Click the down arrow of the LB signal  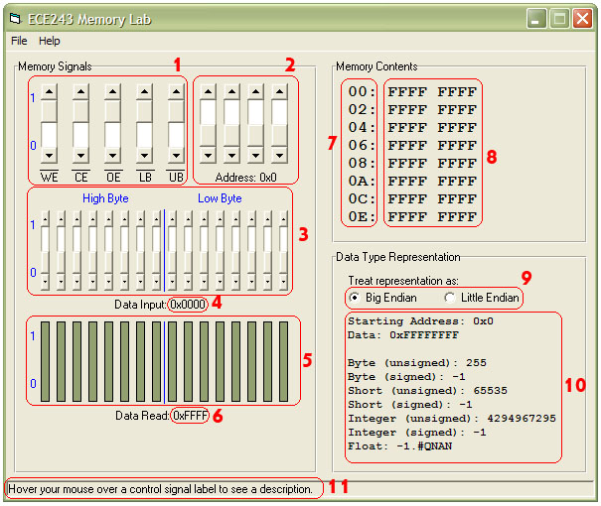coord(144,156)
